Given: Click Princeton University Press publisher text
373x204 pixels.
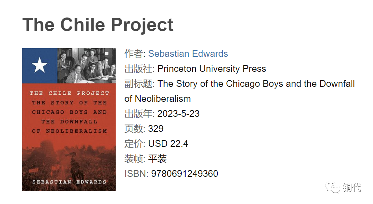Looking at the screenshot, I should pos(212,69).
